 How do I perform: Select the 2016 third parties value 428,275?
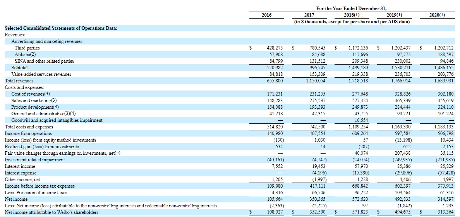coord(273,48)
